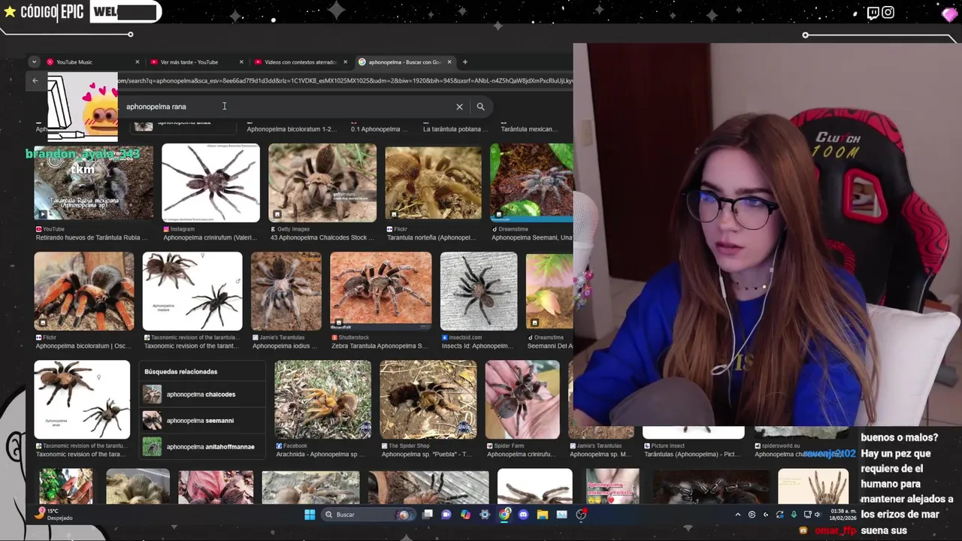The width and height of the screenshot is (962, 541).
Task: Expand the Chrome tab search dropdown
Action: (x=34, y=62)
